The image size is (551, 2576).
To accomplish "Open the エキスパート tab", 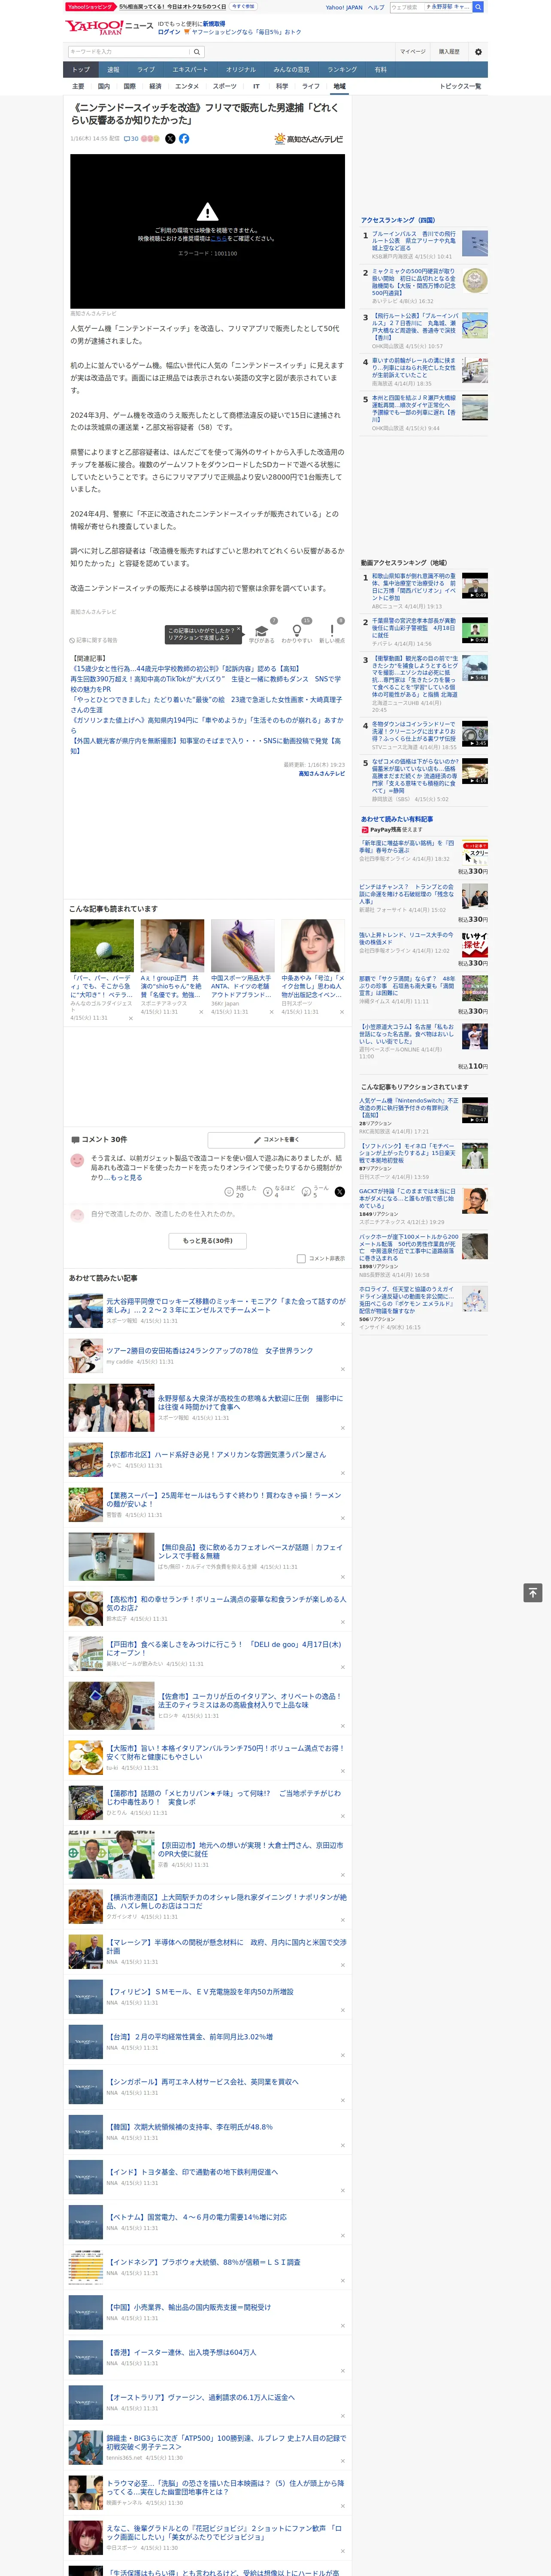I will coord(190,70).
